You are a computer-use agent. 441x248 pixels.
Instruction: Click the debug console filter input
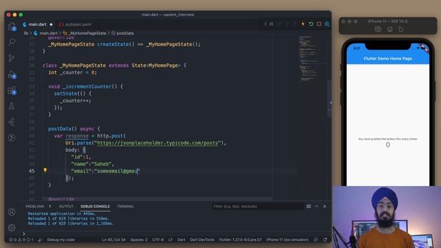point(257,207)
